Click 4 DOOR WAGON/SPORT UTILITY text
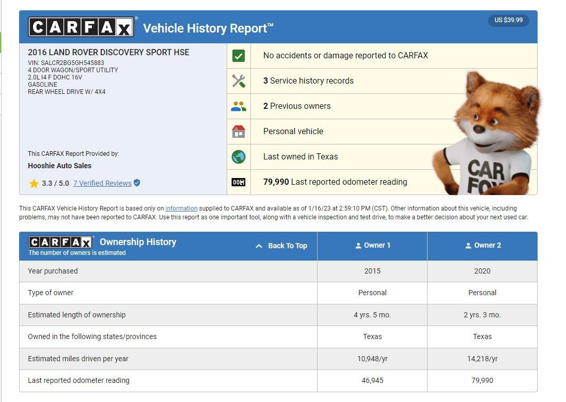The image size is (566, 402). click(x=73, y=70)
